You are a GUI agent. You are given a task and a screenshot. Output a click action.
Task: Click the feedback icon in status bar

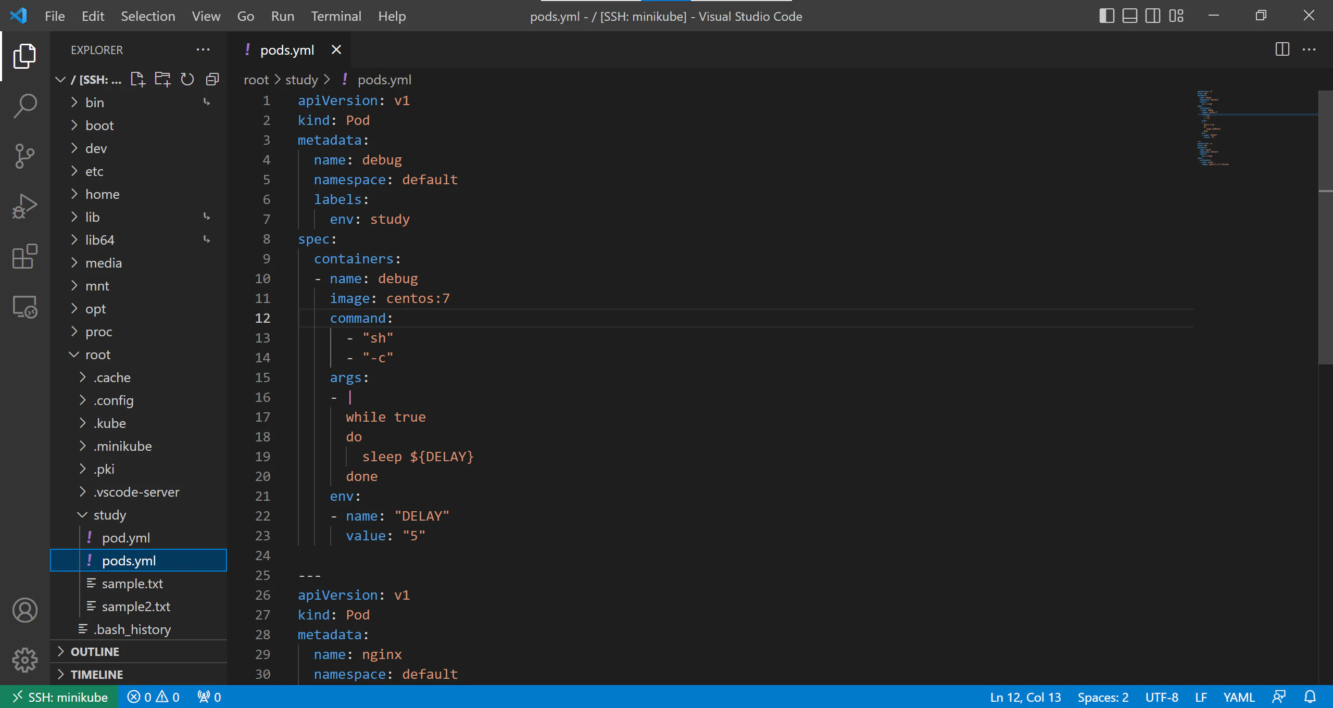[1279, 697]
